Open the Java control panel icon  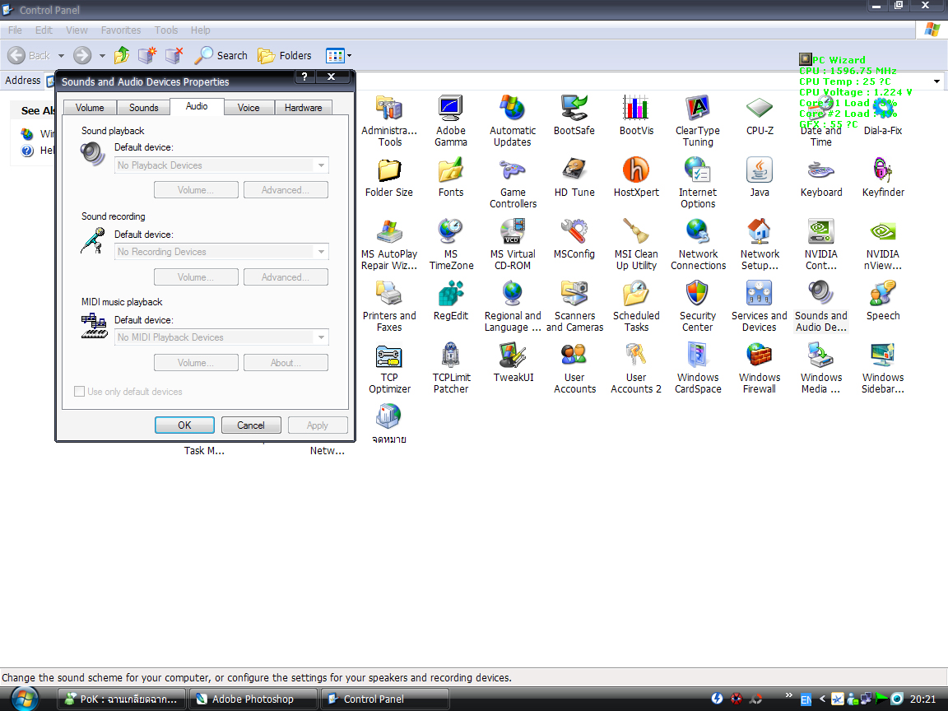pos(760,177)
